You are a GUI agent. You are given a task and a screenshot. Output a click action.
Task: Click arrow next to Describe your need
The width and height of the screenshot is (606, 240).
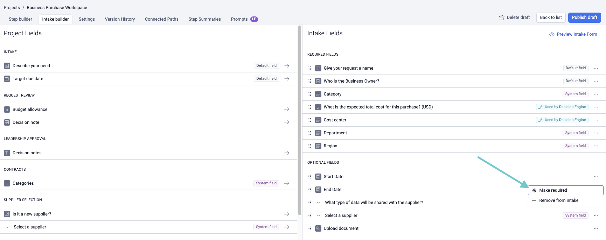coord(286,66)
